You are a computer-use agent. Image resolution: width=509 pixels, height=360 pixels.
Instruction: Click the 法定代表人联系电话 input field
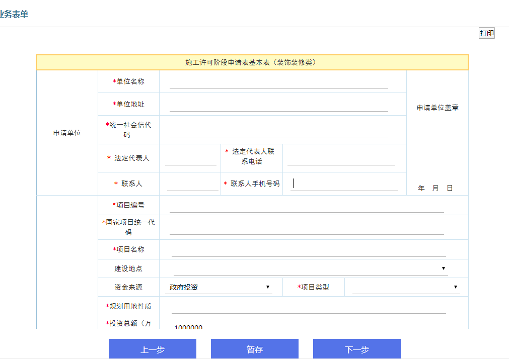[x=341, y=159]
